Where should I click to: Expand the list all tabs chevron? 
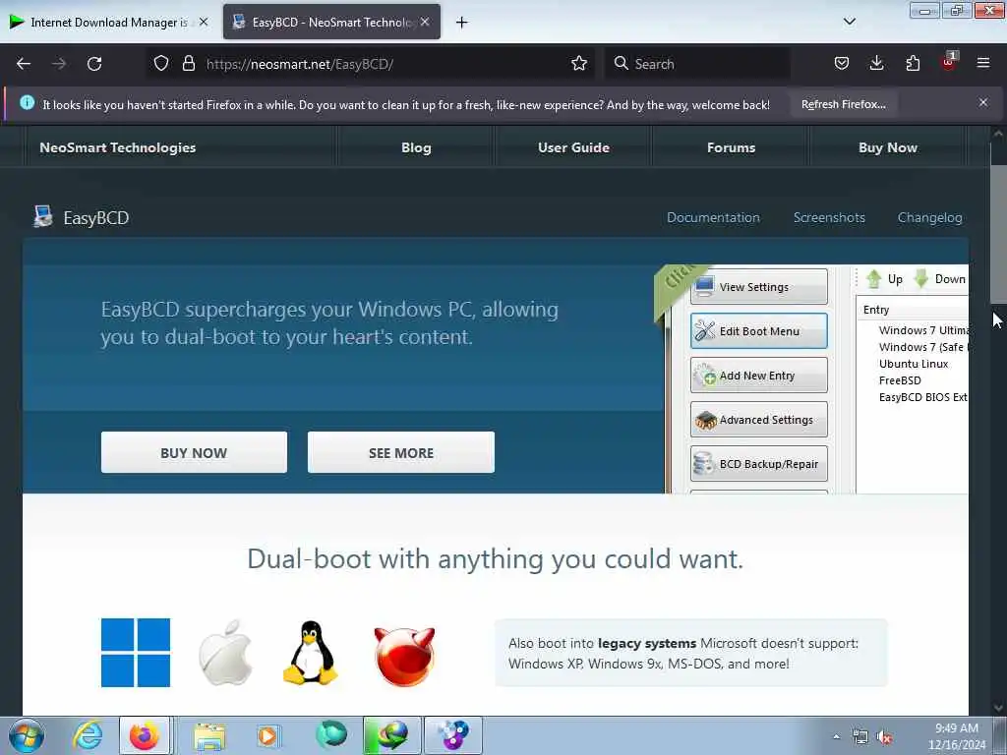849,22
